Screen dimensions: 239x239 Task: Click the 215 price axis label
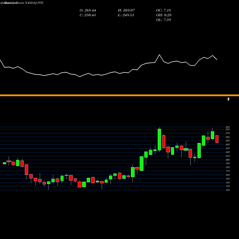(228, 156)
